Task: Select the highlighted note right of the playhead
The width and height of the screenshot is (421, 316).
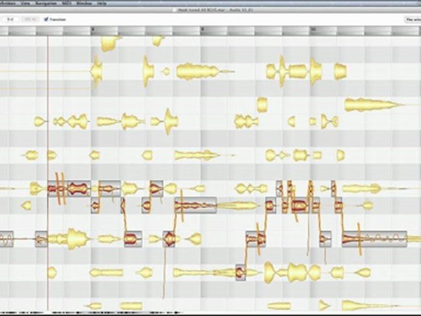Action: (x=69, y=189)
